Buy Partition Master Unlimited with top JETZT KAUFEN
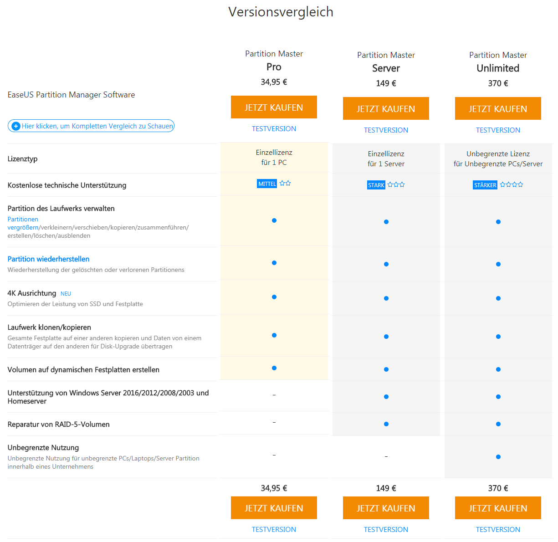 point(498,108)
